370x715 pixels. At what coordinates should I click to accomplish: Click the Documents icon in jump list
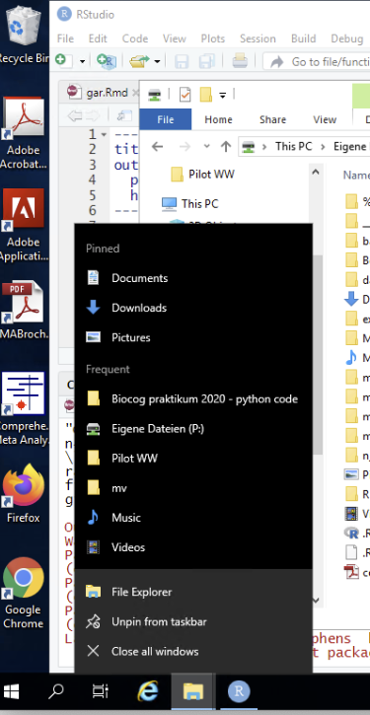93,278
